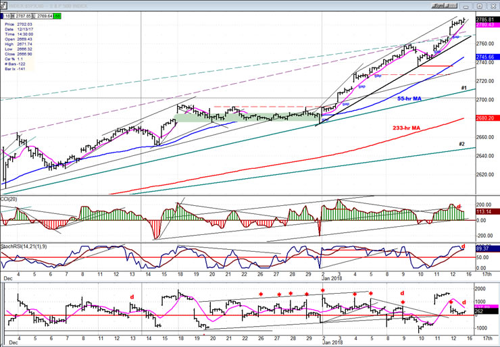500x347 pixels.
Task: Click the blue 55-hr MA label
Action: tap(409, 99)
